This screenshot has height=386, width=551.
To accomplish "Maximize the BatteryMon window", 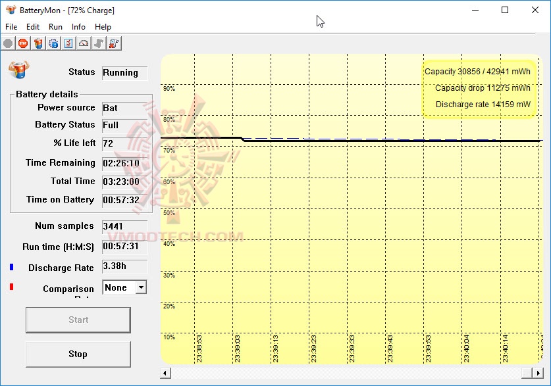I will (x=505, y=10).
